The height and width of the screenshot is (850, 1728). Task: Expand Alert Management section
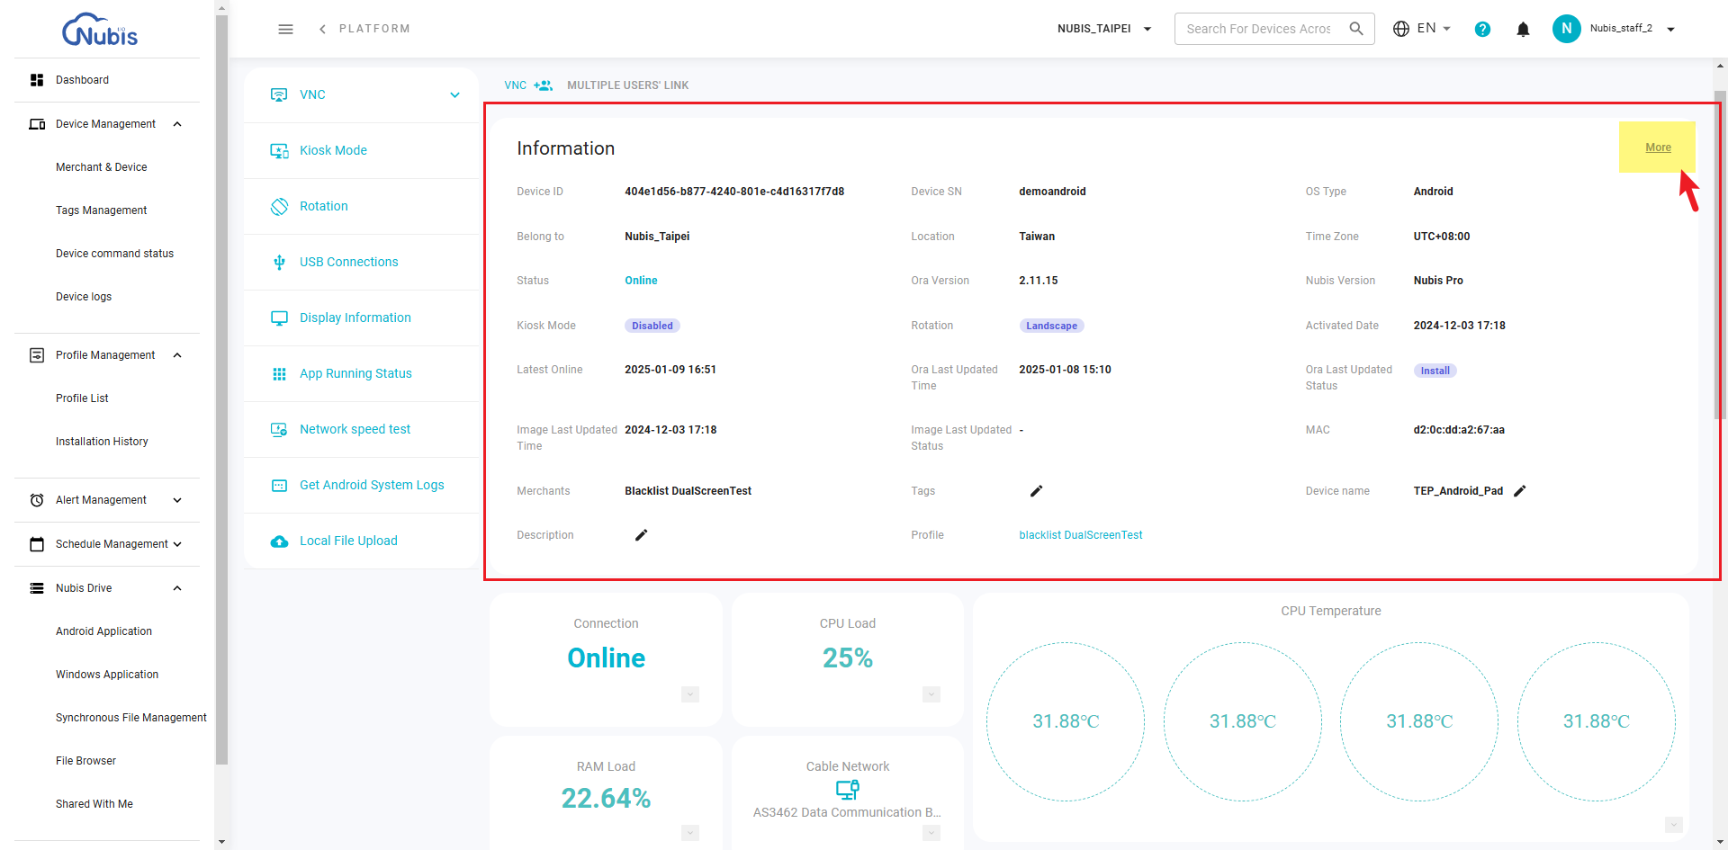(177, 500)
